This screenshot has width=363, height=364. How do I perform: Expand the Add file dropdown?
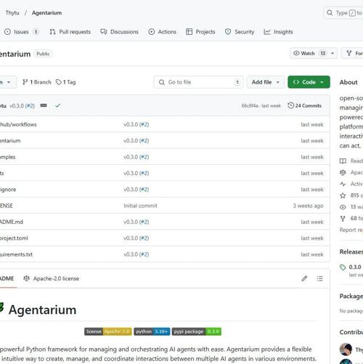click(x=266, y=82)
